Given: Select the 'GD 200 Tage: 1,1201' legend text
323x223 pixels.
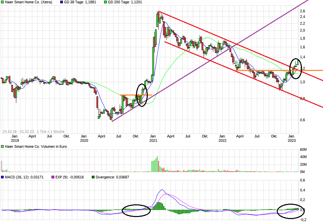Looking at the screenshot, I should click(125, 2).
